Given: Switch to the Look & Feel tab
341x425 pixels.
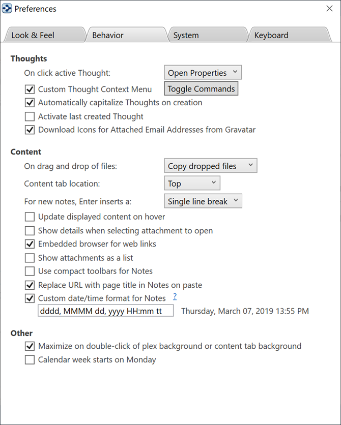Looking at the screenshot, I should pos(33,35).
